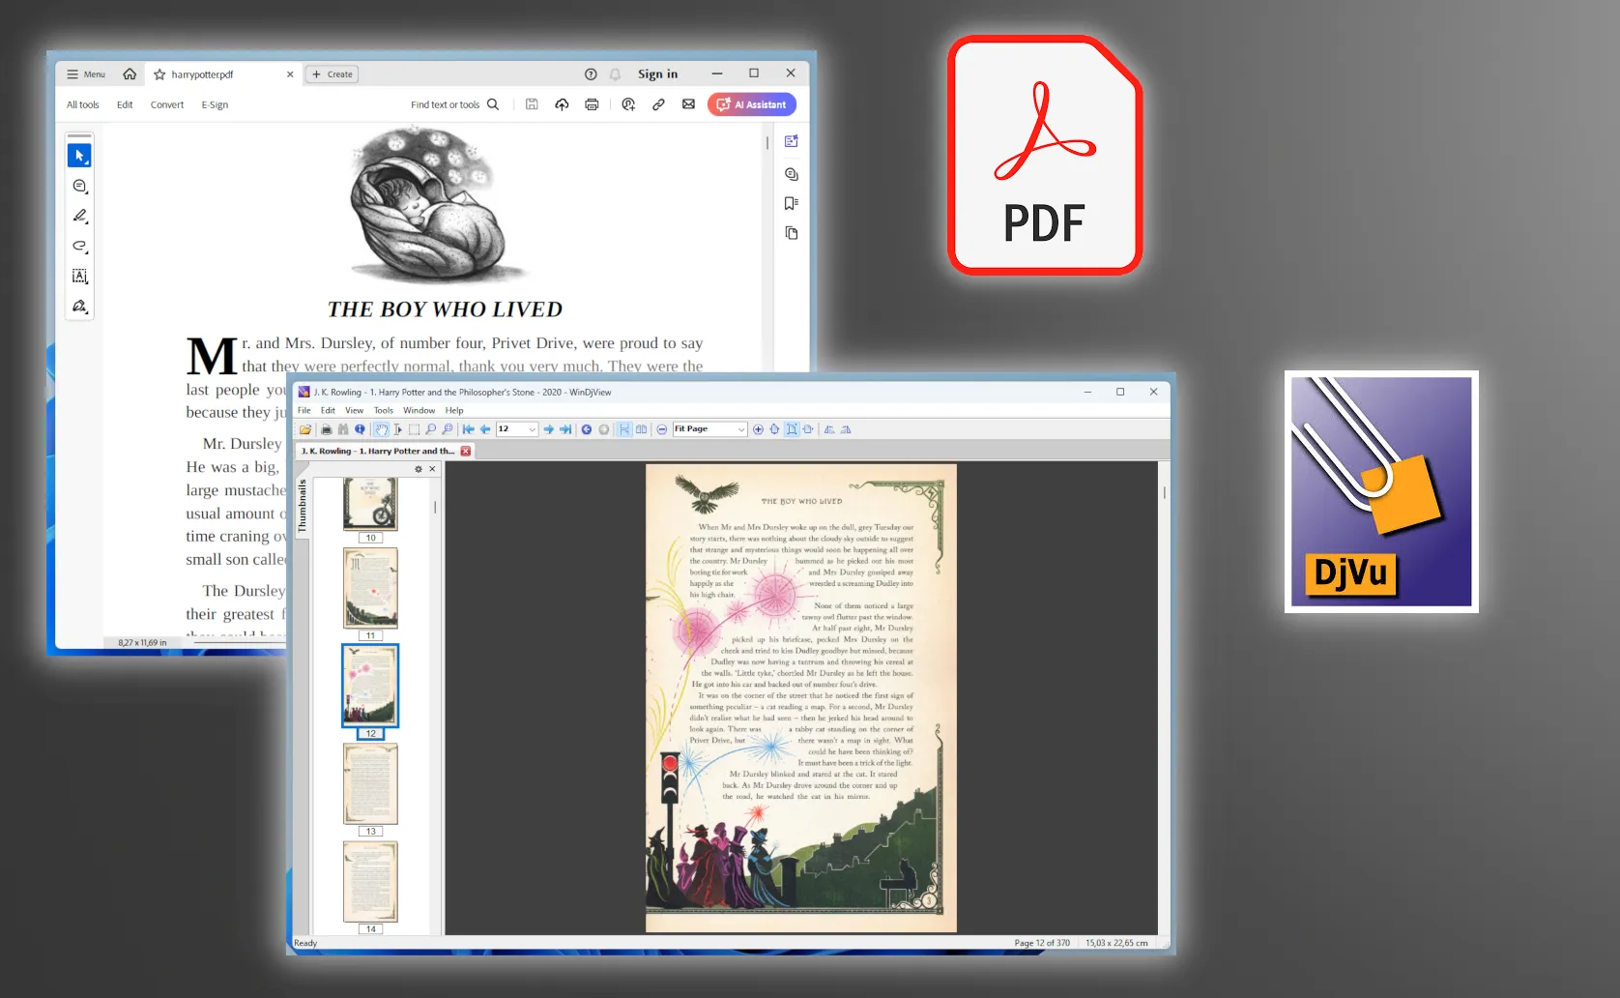Expand the selection tool options arrow
Viewport: 1620px width, 998px height.
(87, 161)
